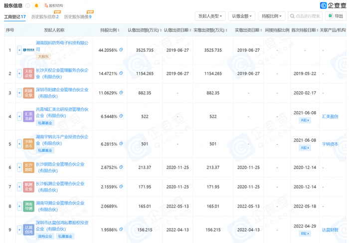Viewport: 349px width, 243px height.
Task: Sort by 认缴出资额(万元) column header
Action: [145, 30]
